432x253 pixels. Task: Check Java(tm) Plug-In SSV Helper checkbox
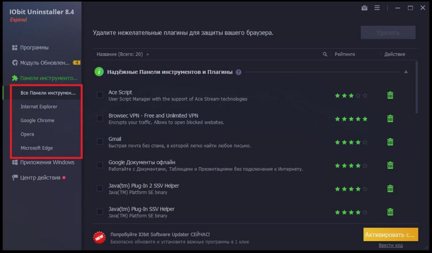[100, 212]
